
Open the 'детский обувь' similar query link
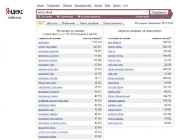(x=116, y=87)
